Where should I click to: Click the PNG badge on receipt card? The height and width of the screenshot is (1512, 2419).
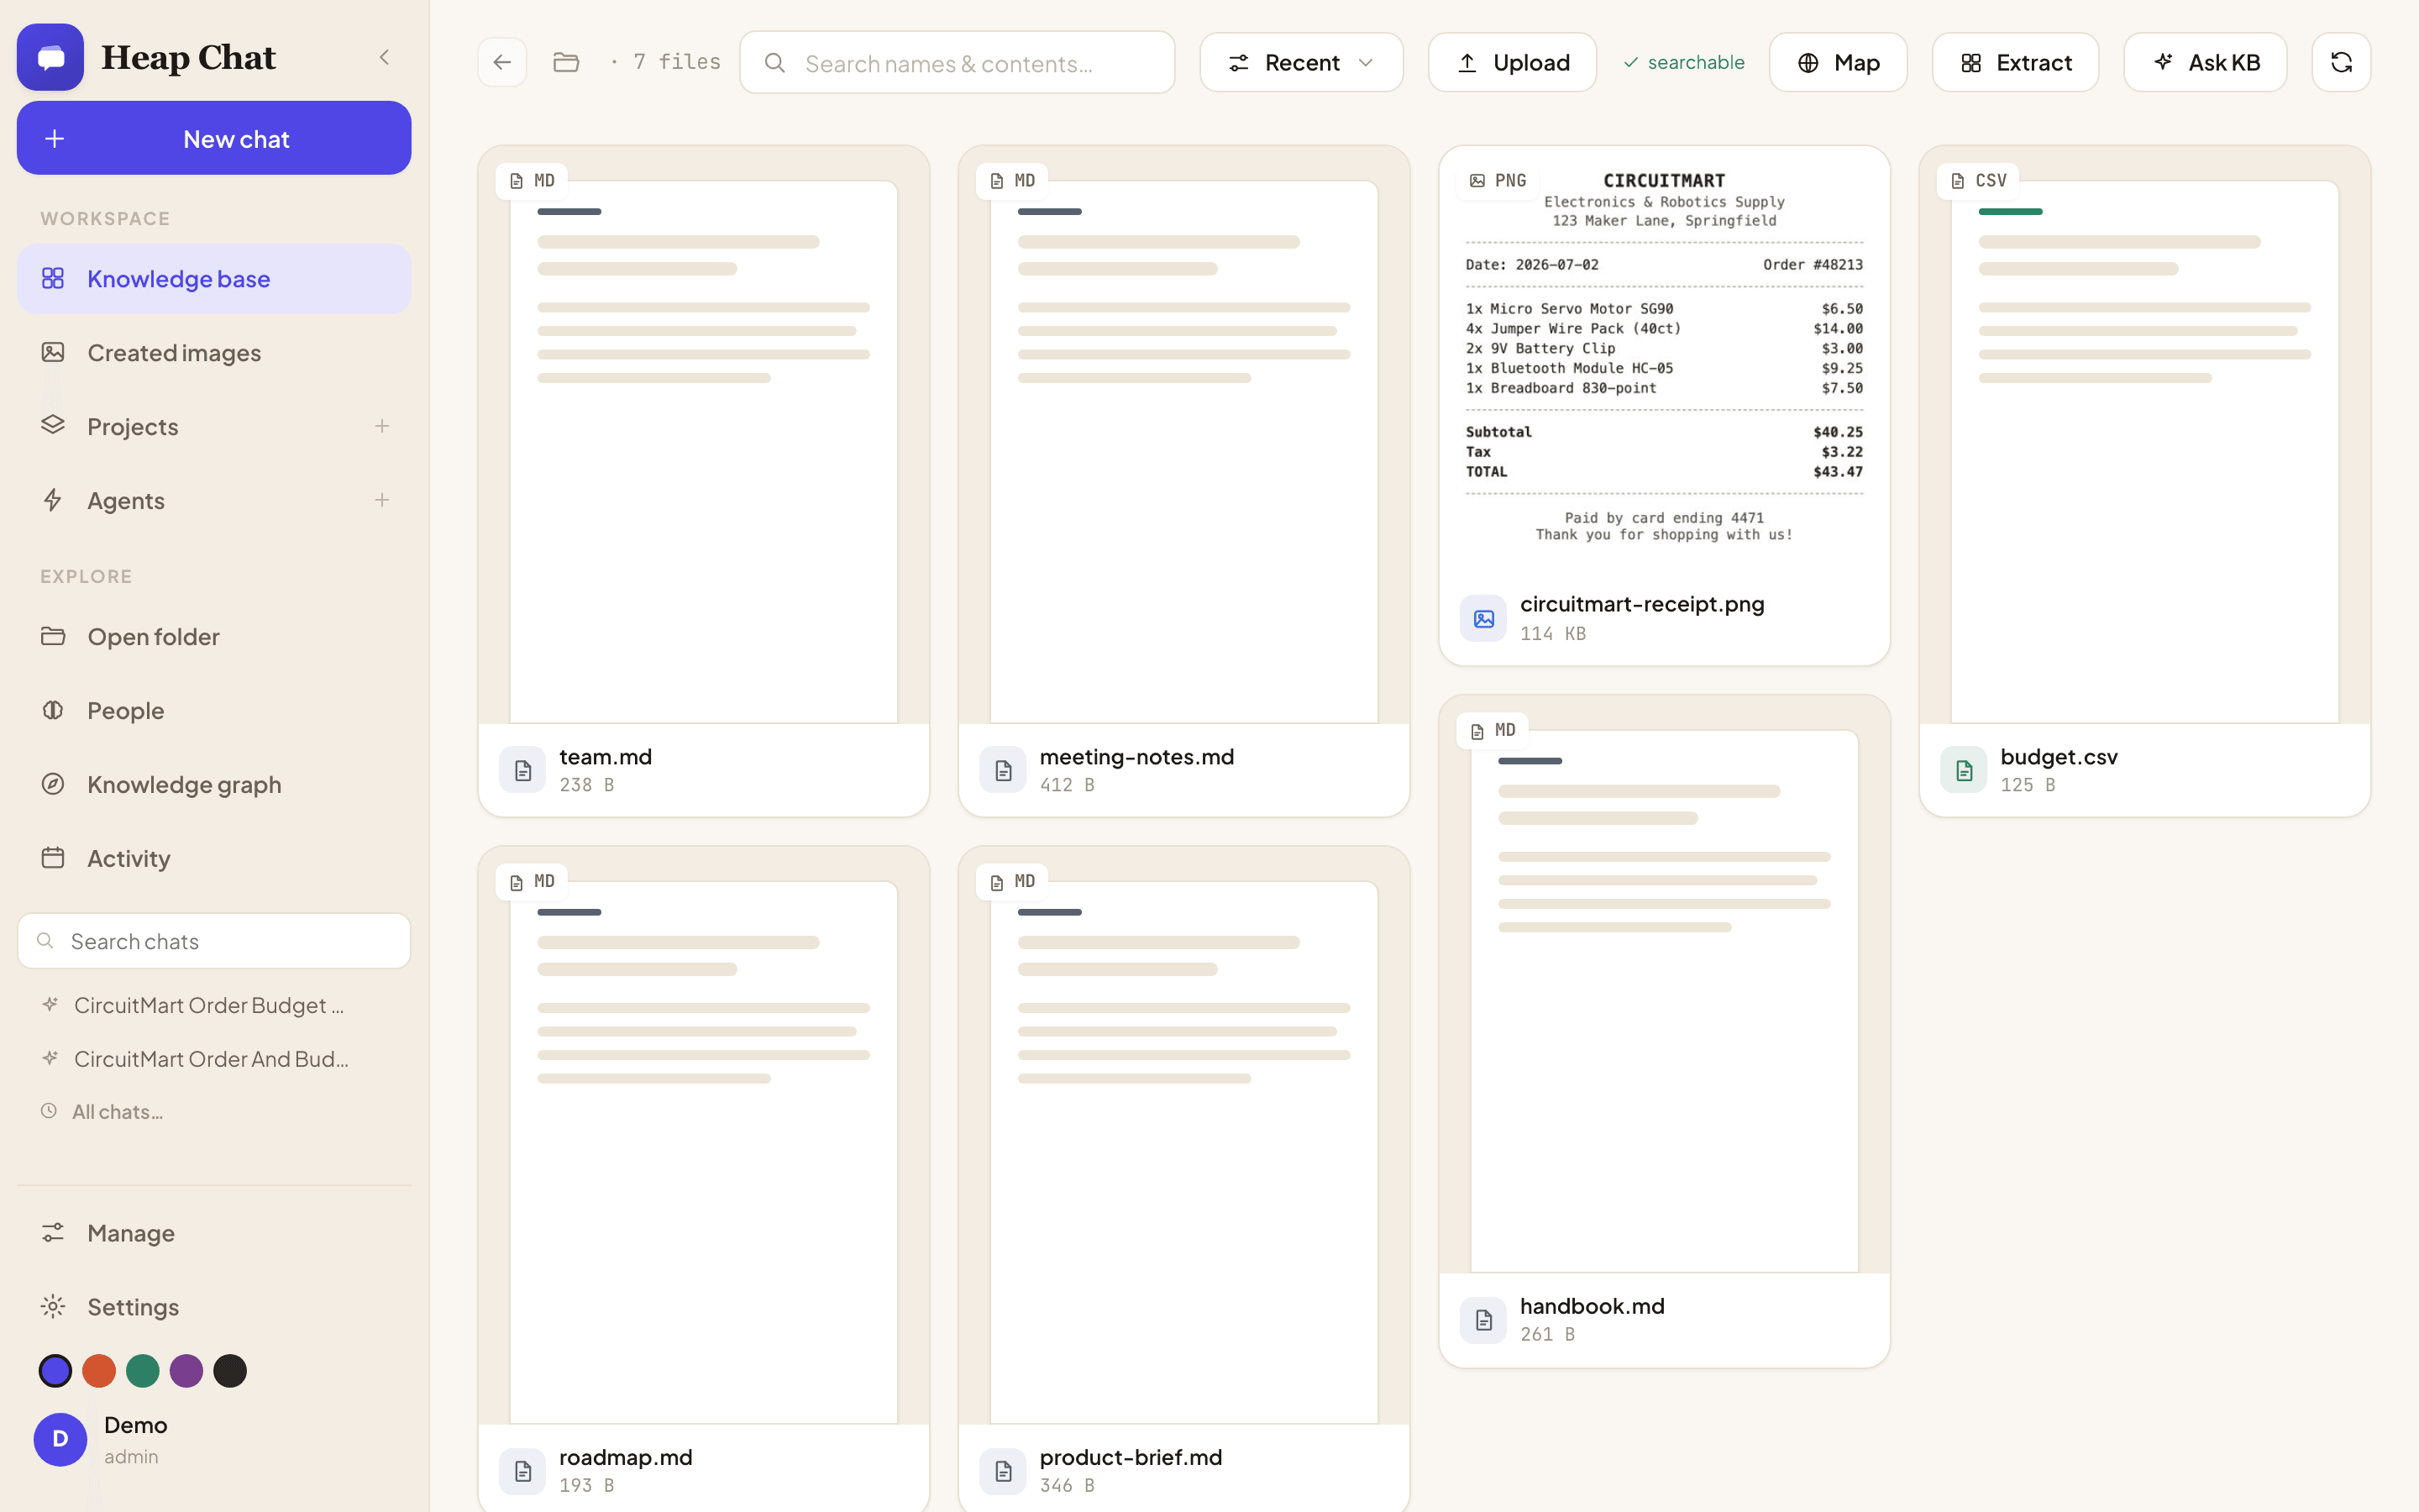[x=1498, y=180]
